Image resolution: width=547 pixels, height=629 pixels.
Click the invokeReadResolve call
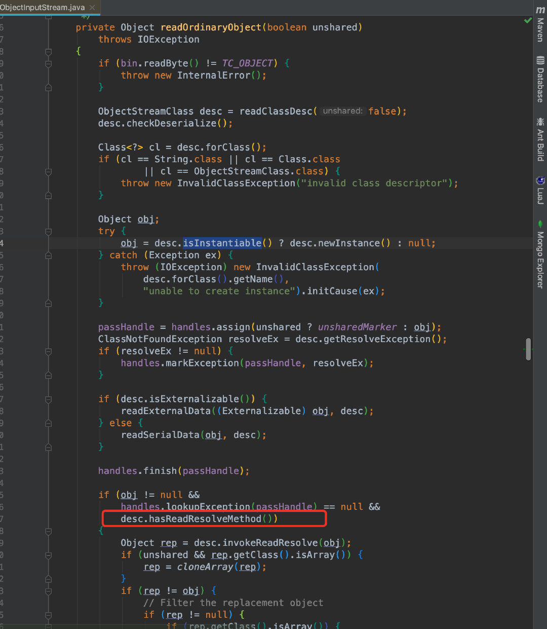pyautogui.click(x=270, y=543)
